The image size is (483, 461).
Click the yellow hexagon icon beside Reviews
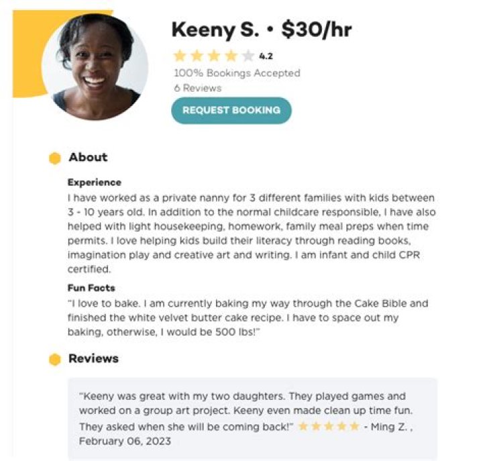point(55,360)
